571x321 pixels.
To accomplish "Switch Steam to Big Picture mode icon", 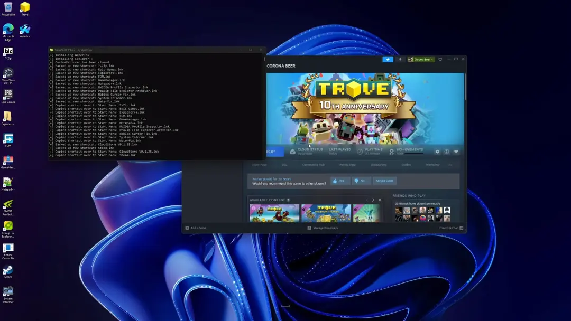I will [x=440, y=59].
